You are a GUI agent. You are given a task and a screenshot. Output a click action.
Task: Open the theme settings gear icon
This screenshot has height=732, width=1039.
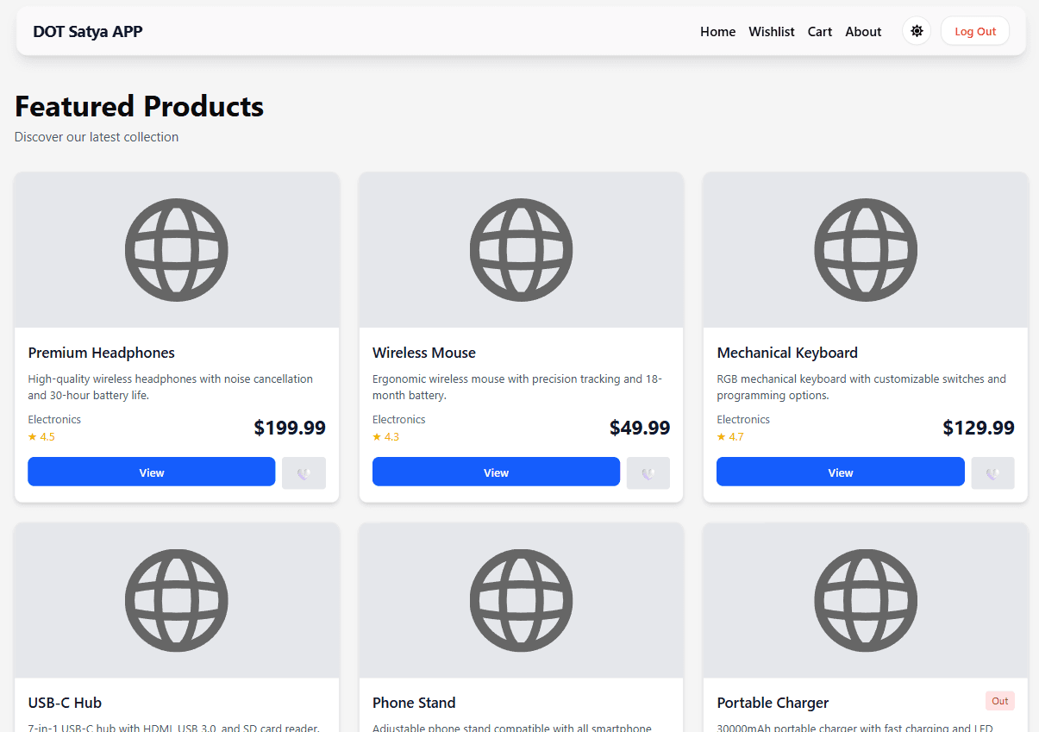coord(916,30)
